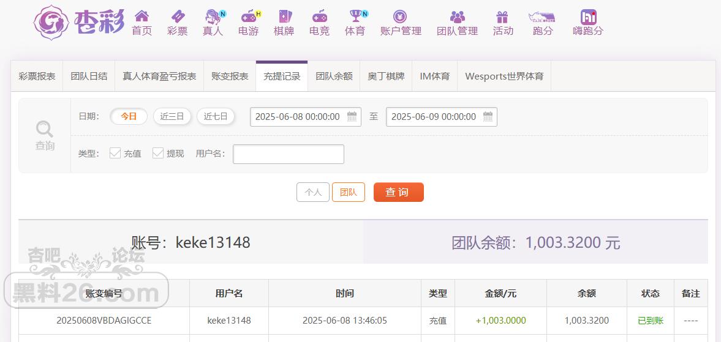721x342 pixels.
Task: Select the 充提记录 tab
Action: (x=282, y=76)
